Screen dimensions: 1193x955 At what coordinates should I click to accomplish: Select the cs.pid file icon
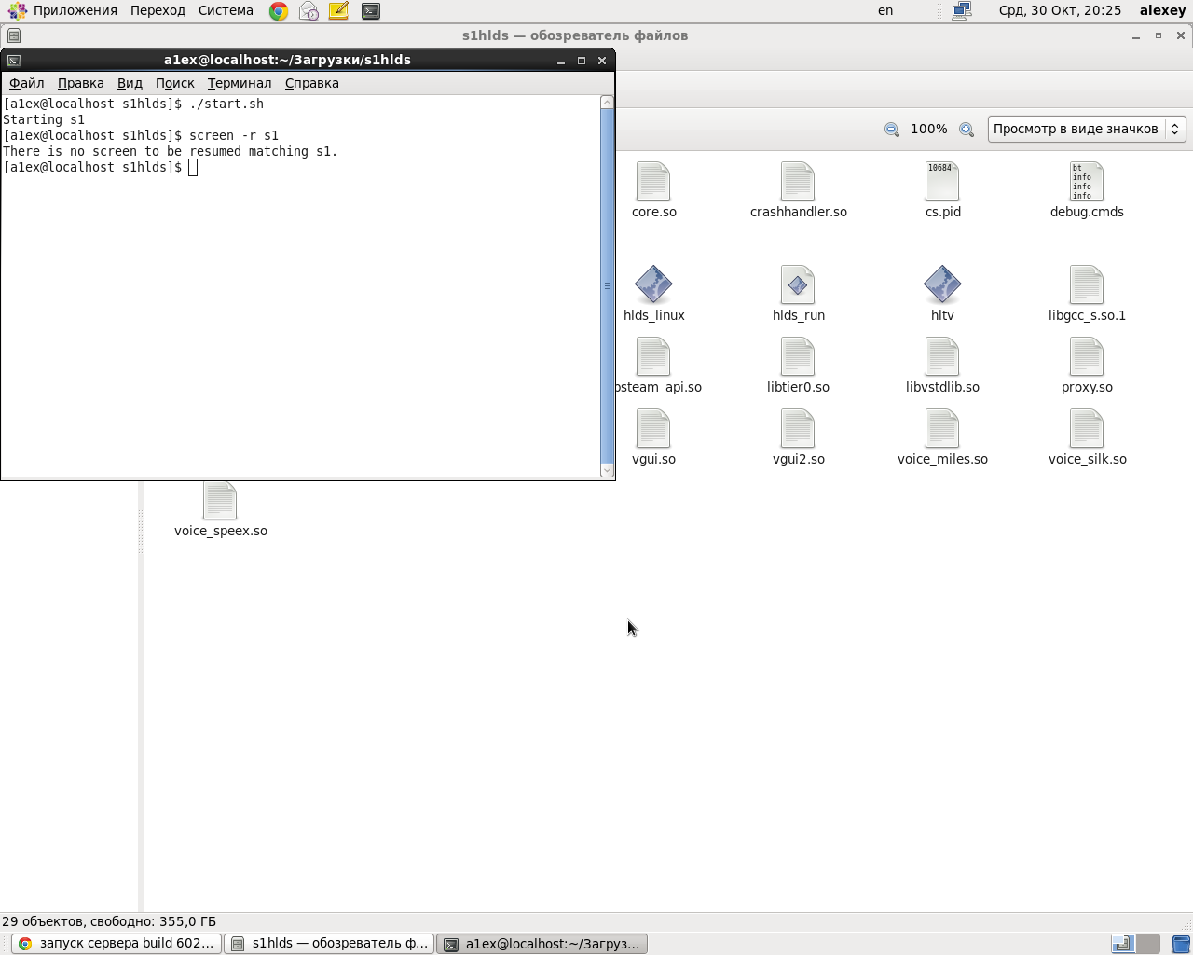tap(942, 181)
